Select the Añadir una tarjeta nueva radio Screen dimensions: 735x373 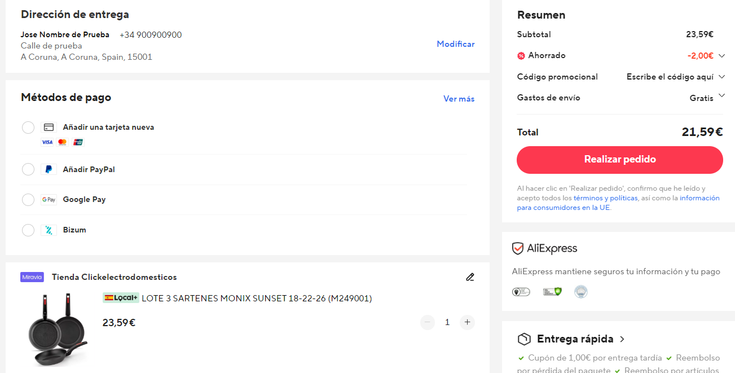coord(28,128)
